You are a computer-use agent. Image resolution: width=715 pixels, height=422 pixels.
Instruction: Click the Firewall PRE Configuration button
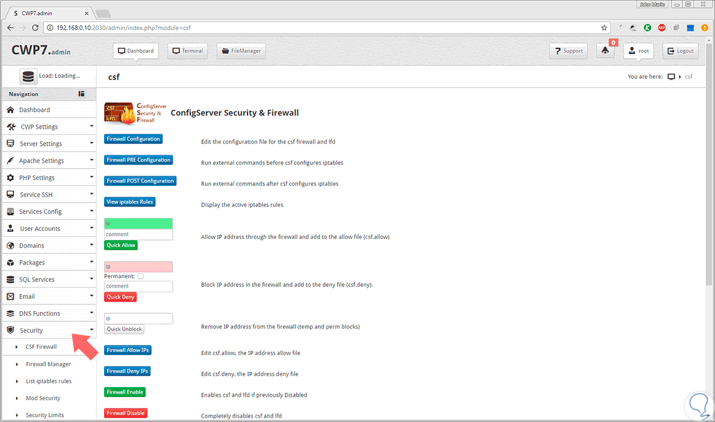coord(138,160)
